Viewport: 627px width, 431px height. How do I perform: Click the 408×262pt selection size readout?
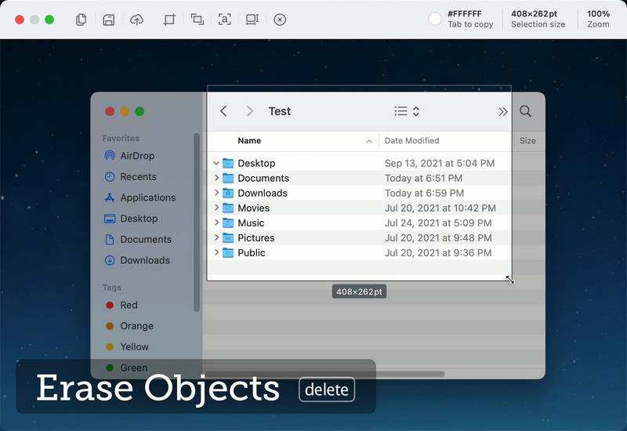(x=538, y=19)
